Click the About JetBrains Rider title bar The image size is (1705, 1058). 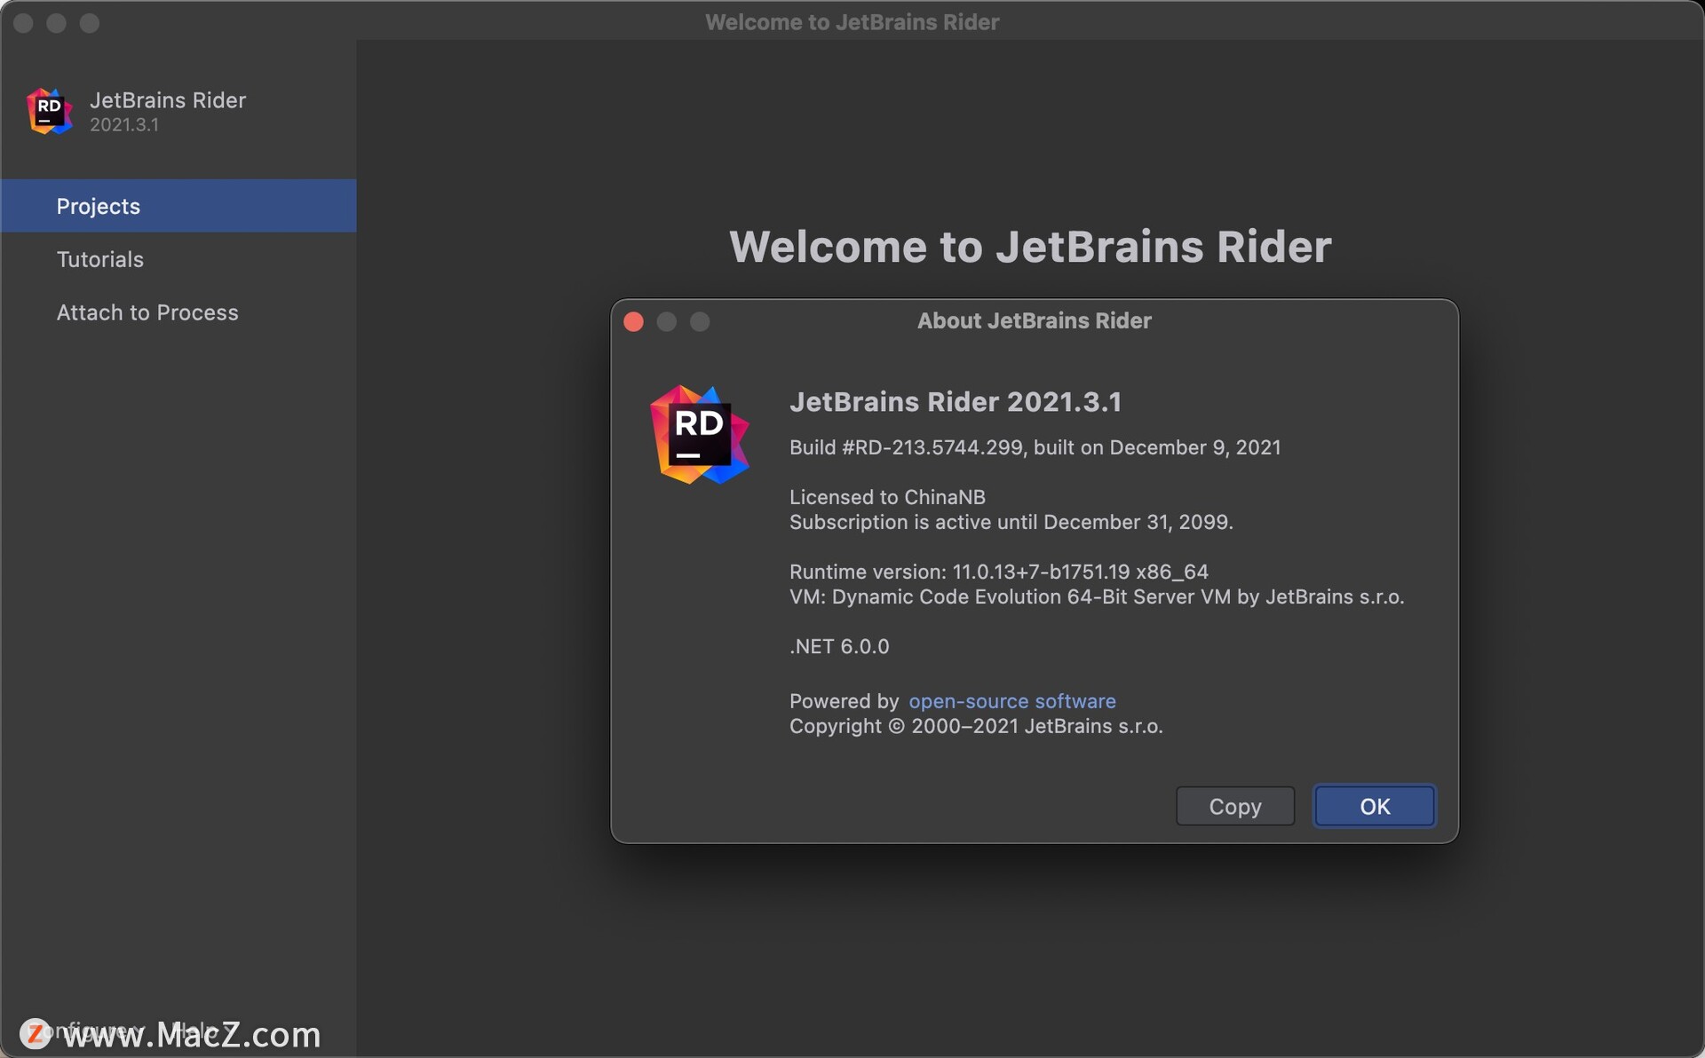[1034, 320]
